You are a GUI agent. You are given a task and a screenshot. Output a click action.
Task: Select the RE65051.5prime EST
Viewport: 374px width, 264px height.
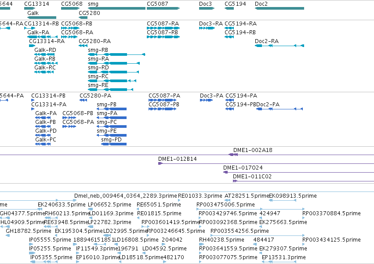coord(138,210)
